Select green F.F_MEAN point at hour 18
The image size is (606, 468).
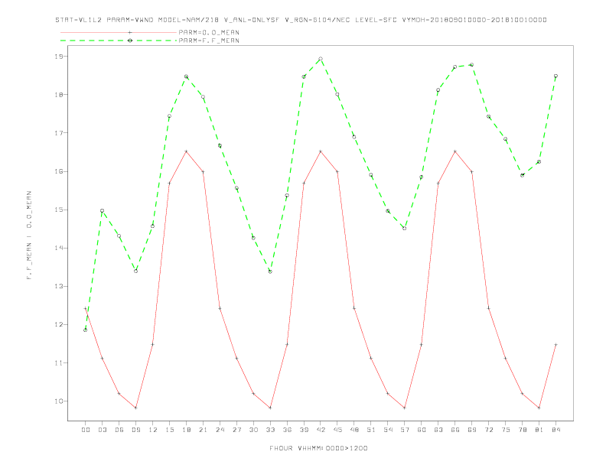click(x=186, y=76)
